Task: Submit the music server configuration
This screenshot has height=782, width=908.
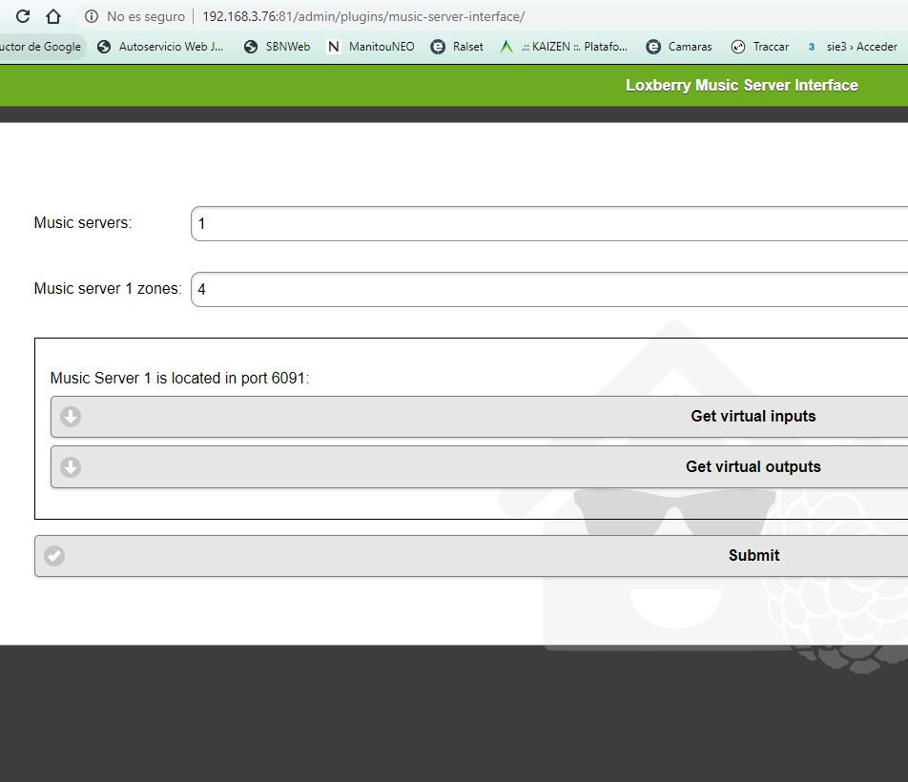Action: (471, 556)
